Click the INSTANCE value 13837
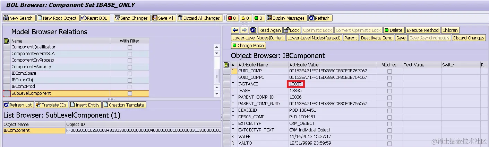Screen dimensions: 489x147 coord(296,84)
